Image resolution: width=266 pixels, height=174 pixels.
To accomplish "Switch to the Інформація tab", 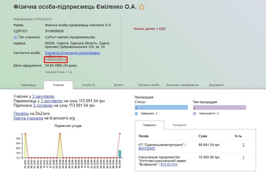I will tap(28, 85).
